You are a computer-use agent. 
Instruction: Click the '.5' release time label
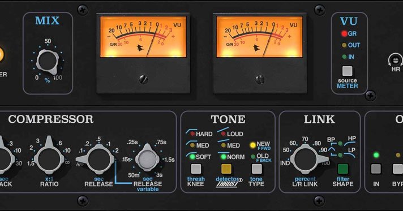pos(98,139)
